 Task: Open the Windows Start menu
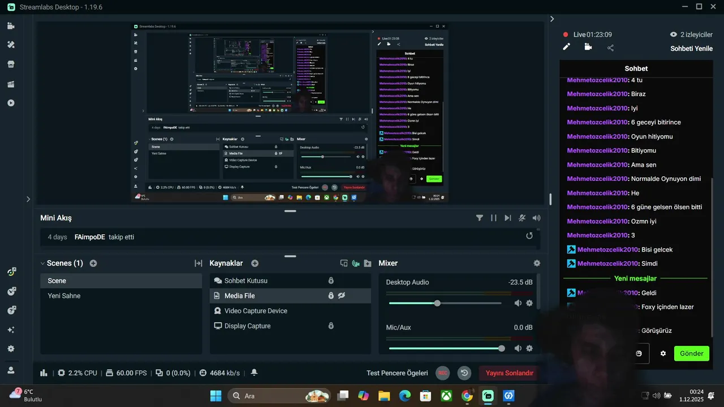coord(216,396)
